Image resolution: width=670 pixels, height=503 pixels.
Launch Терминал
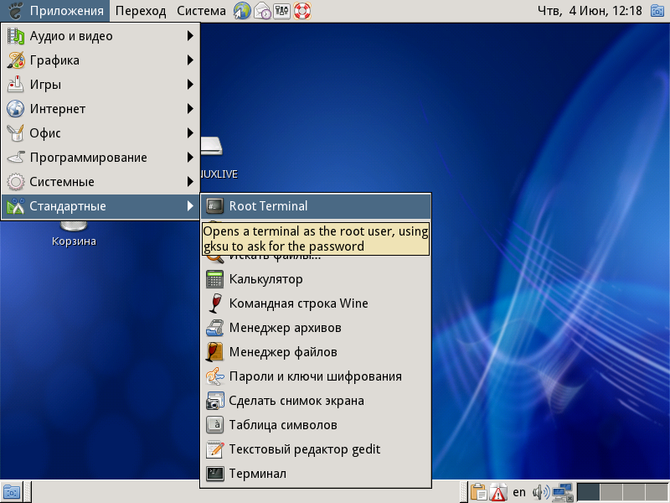[316, 474]
